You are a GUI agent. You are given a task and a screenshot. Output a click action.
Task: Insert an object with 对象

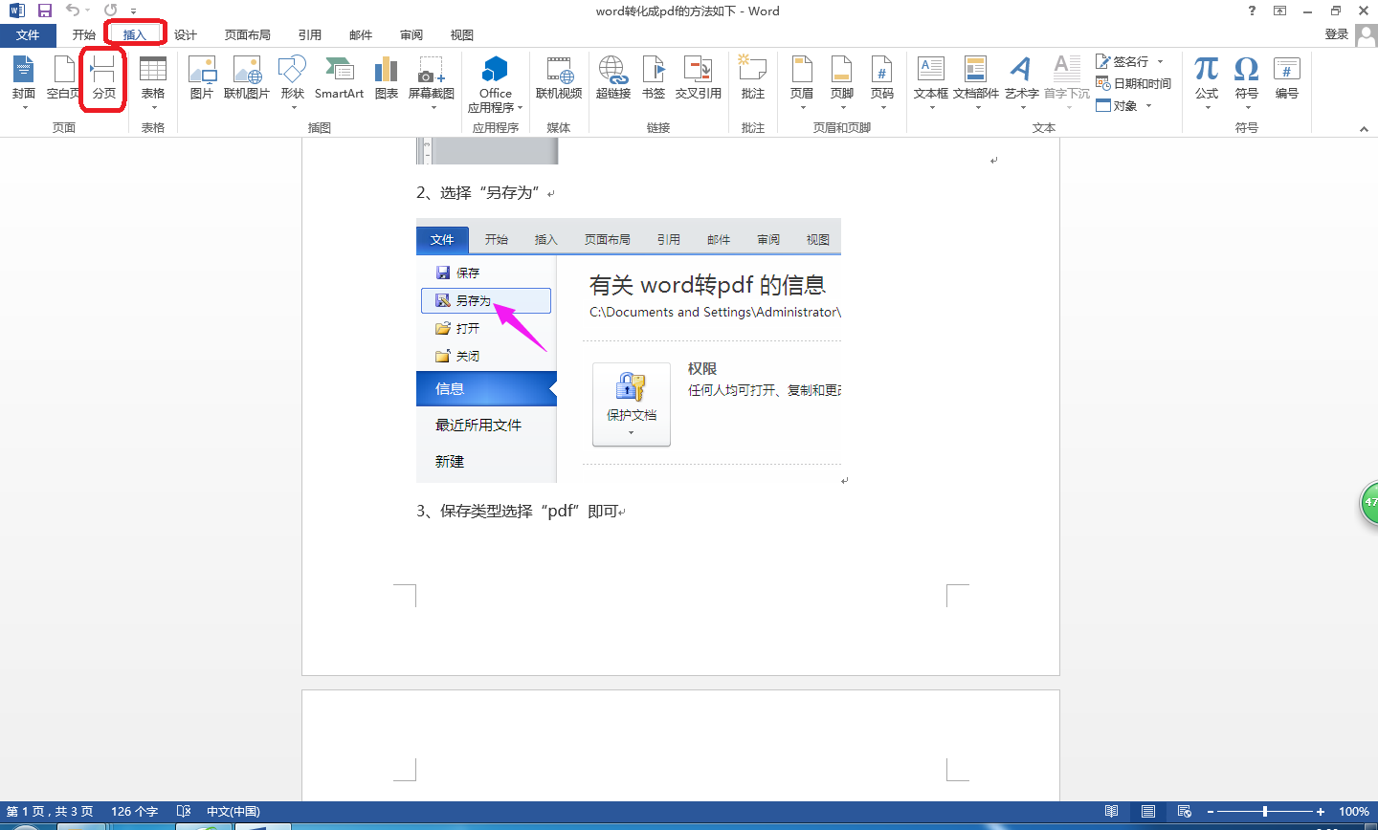click(1118, 105)
